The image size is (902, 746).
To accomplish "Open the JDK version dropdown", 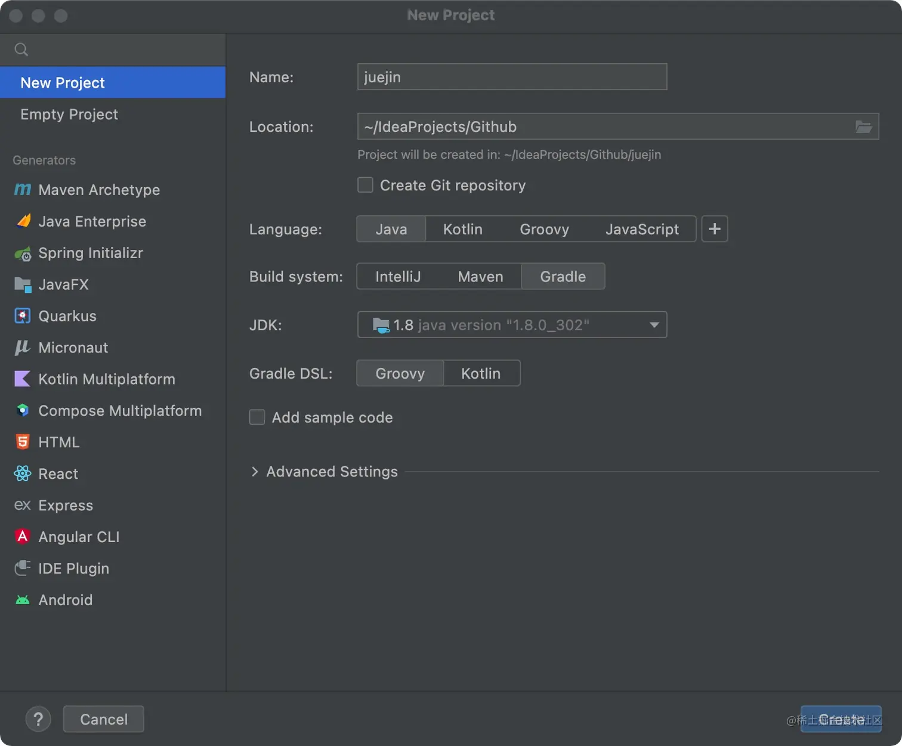I will pos(512,325).
